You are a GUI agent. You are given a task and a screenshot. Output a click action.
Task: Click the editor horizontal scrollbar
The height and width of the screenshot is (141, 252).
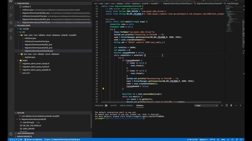161,102
